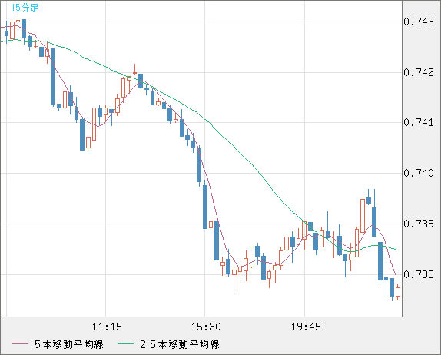Click the green 25-bar moving average legend line
Screen dimensions: 441x355
(125, 344)
